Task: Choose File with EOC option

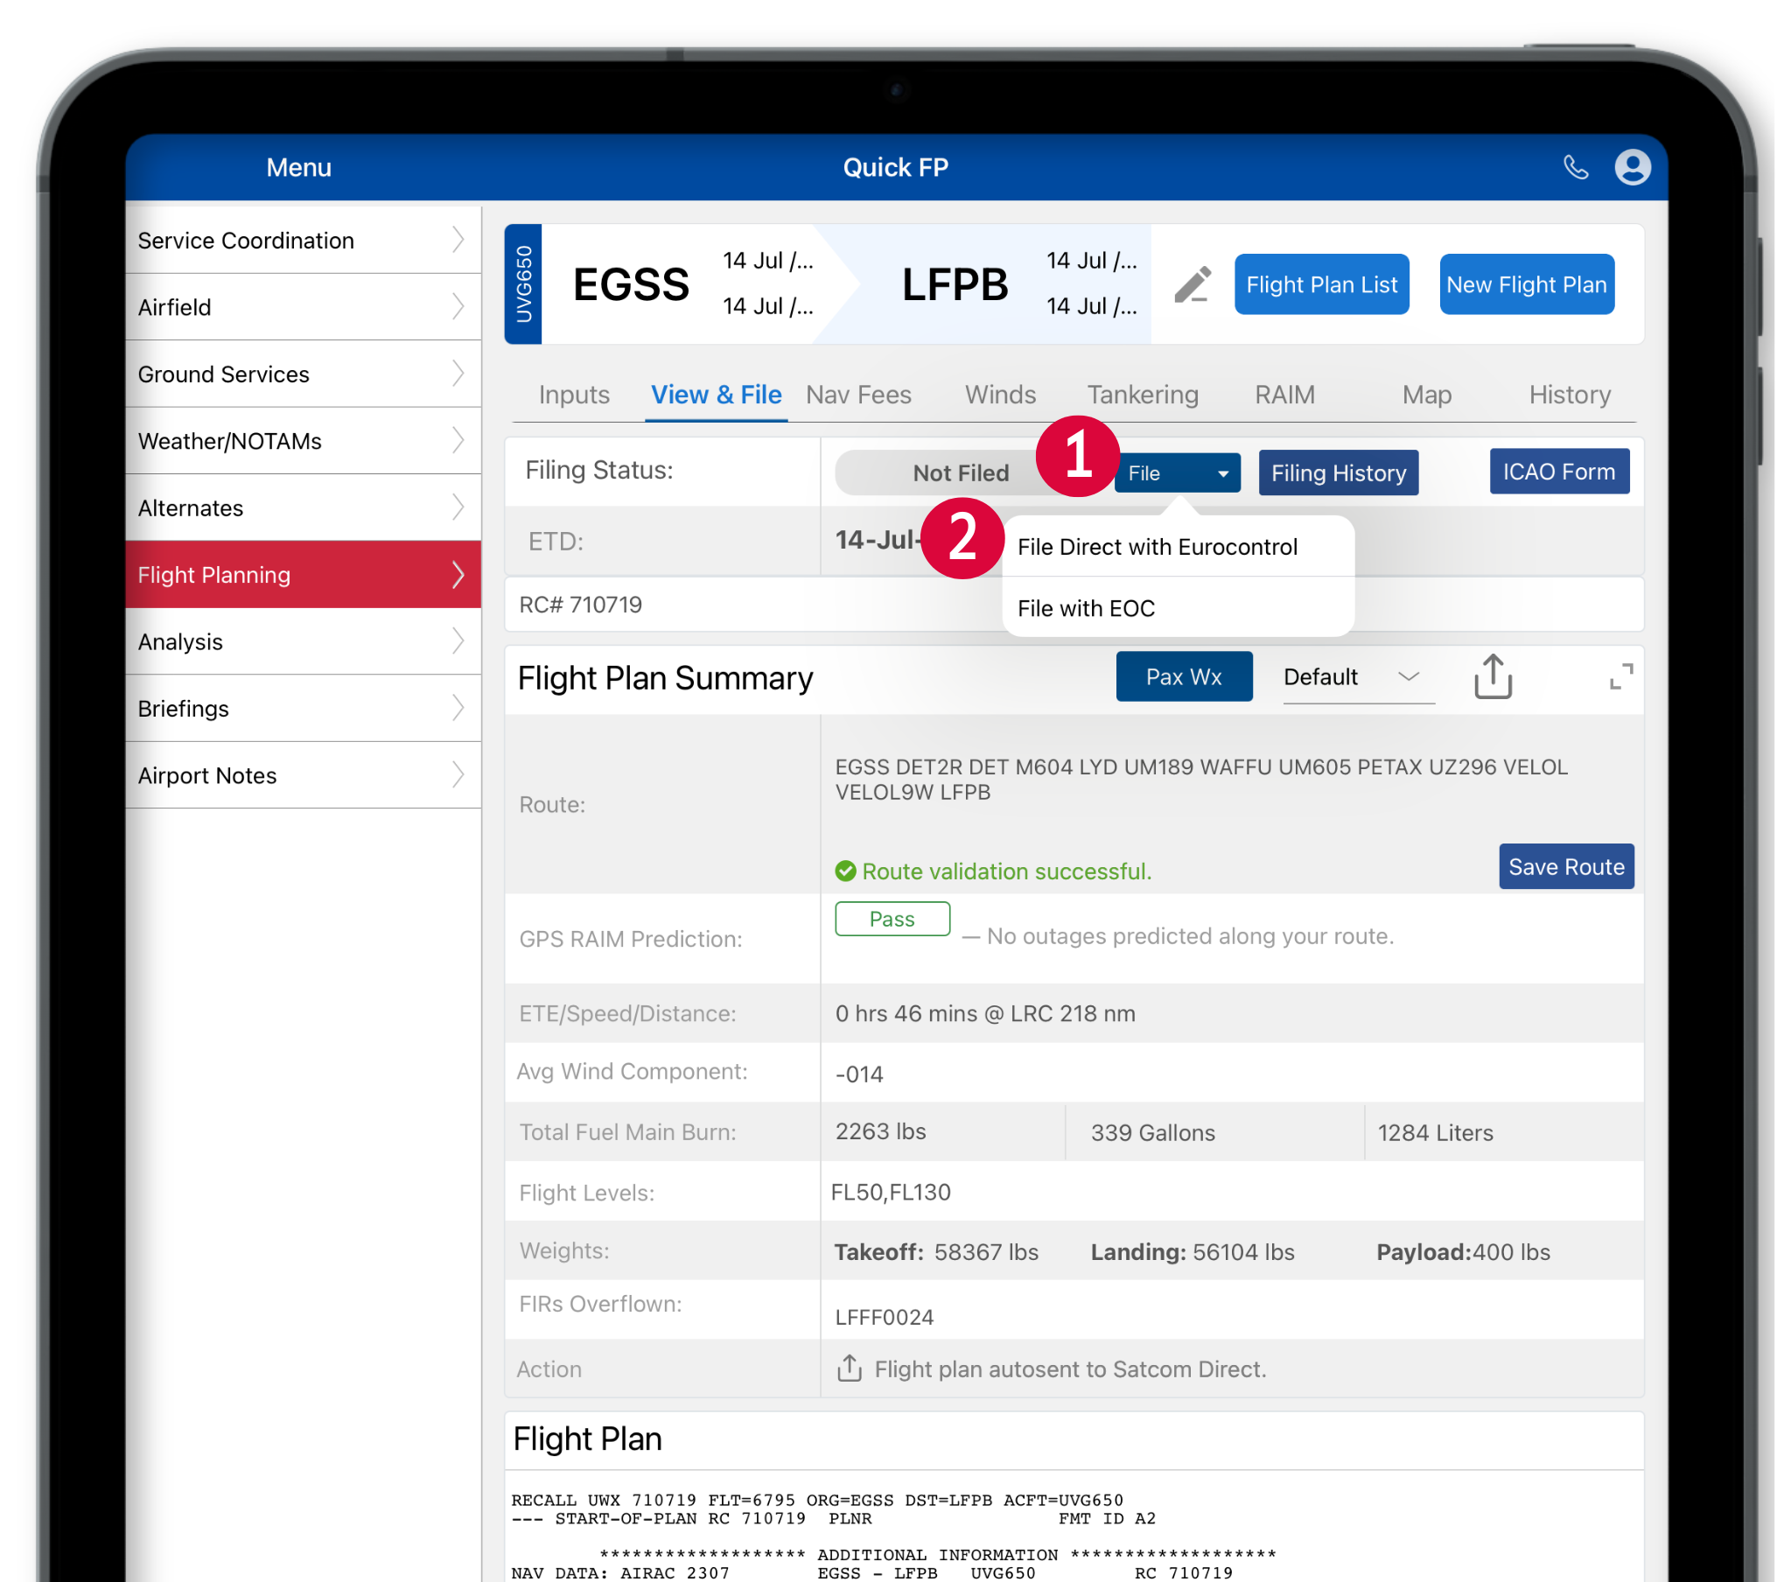Action: click(x=1086, y=608)
